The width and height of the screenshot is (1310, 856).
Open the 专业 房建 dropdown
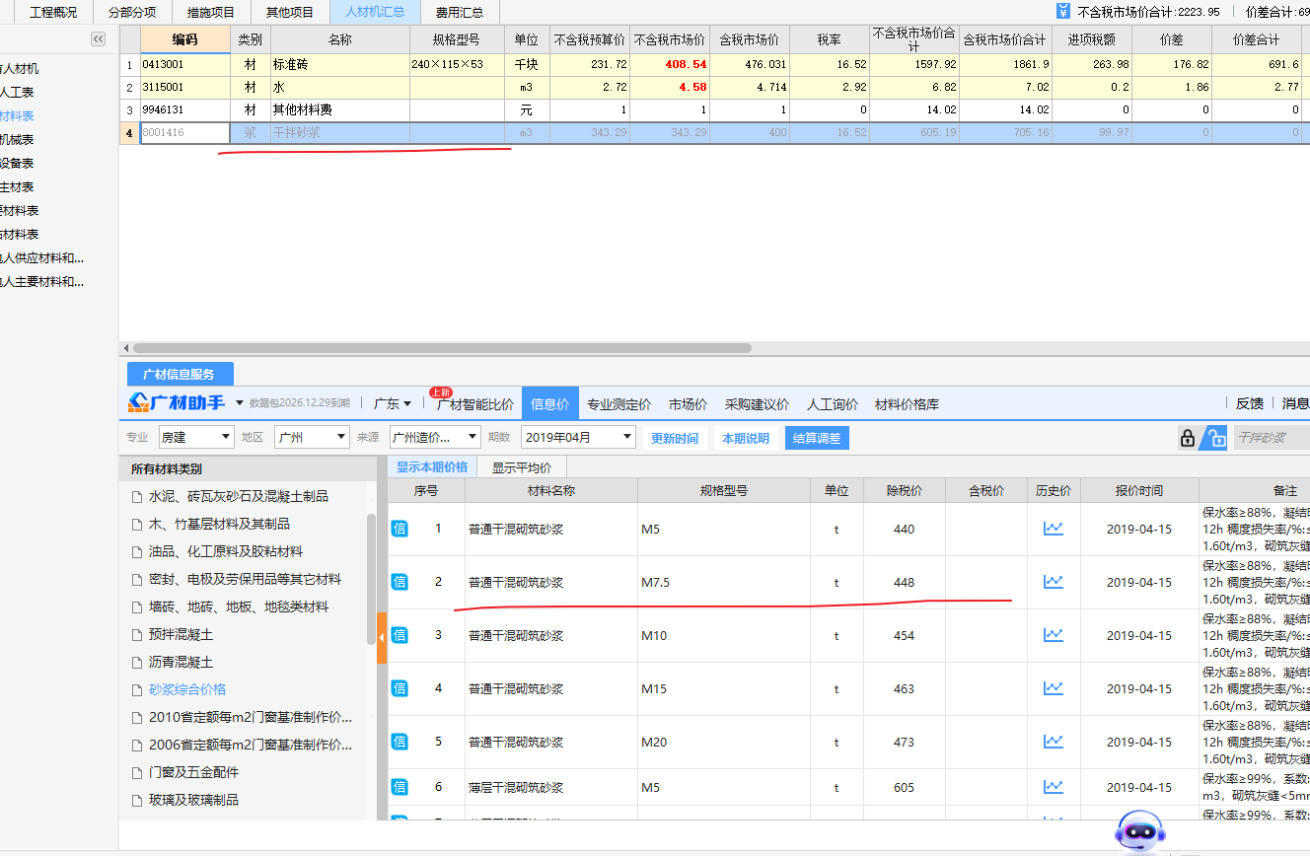coord(196,437)
